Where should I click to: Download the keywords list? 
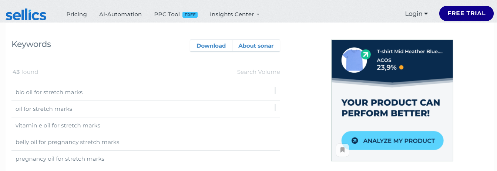(x=211, y=46)
